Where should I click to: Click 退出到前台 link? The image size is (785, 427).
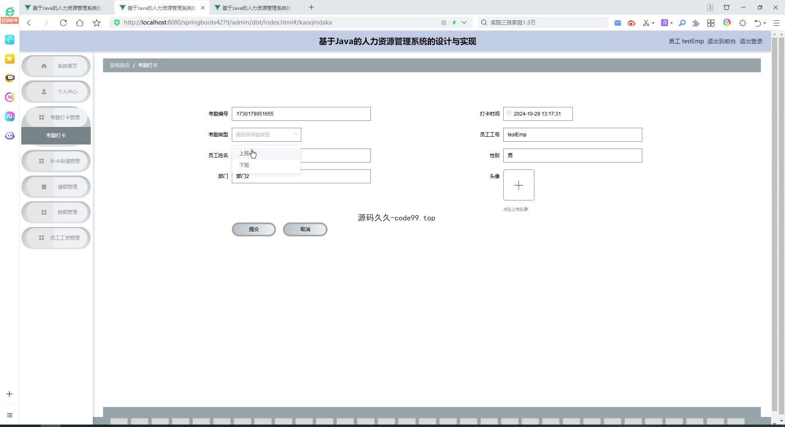(721, 41)
